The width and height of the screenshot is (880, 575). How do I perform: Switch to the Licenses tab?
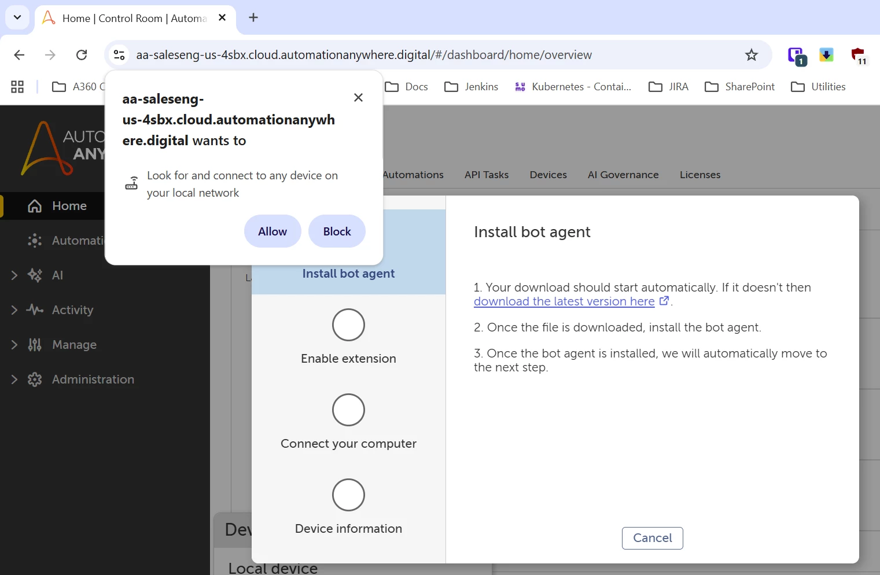700,175
